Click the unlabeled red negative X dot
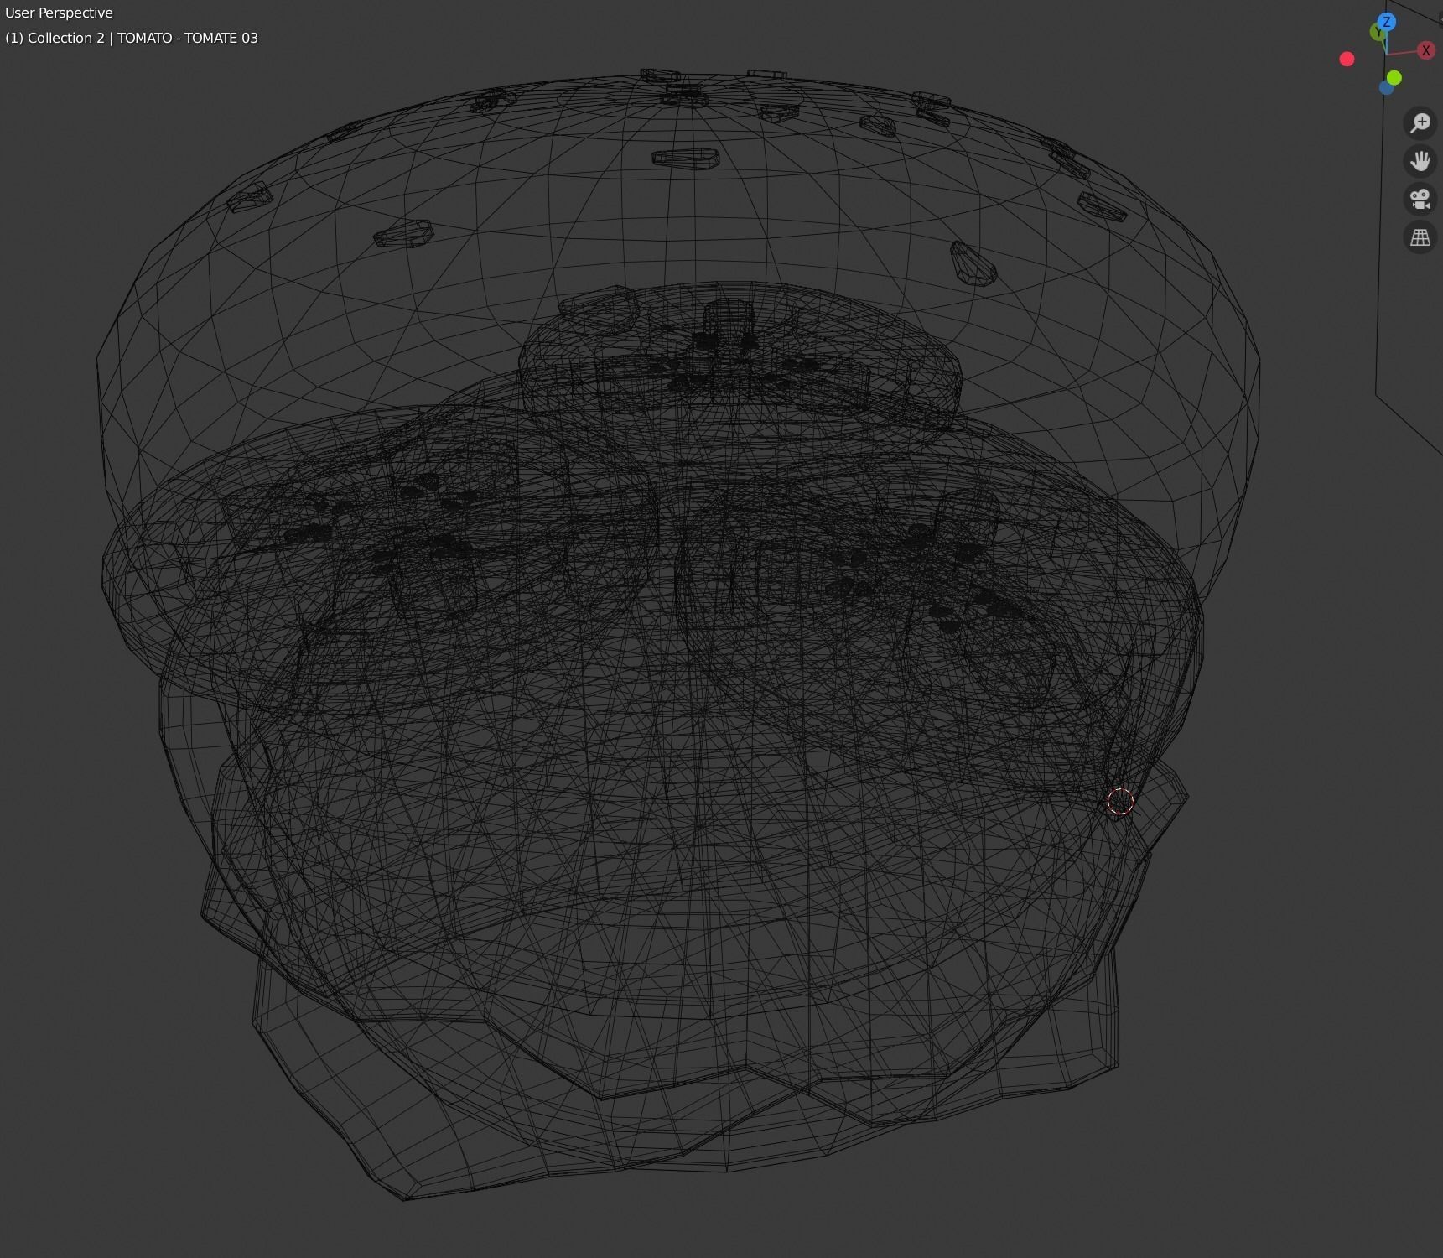 click(1347, 59)
